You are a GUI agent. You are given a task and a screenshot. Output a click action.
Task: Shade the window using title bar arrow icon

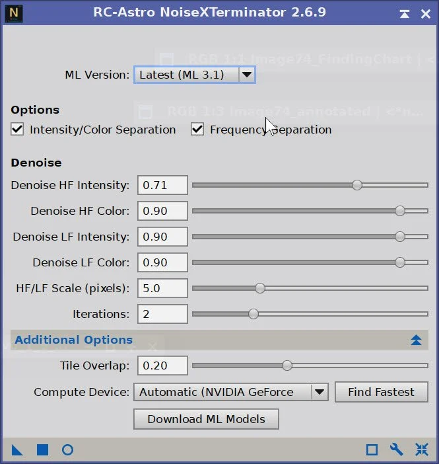pyautogui.click(x=405, y=14)
